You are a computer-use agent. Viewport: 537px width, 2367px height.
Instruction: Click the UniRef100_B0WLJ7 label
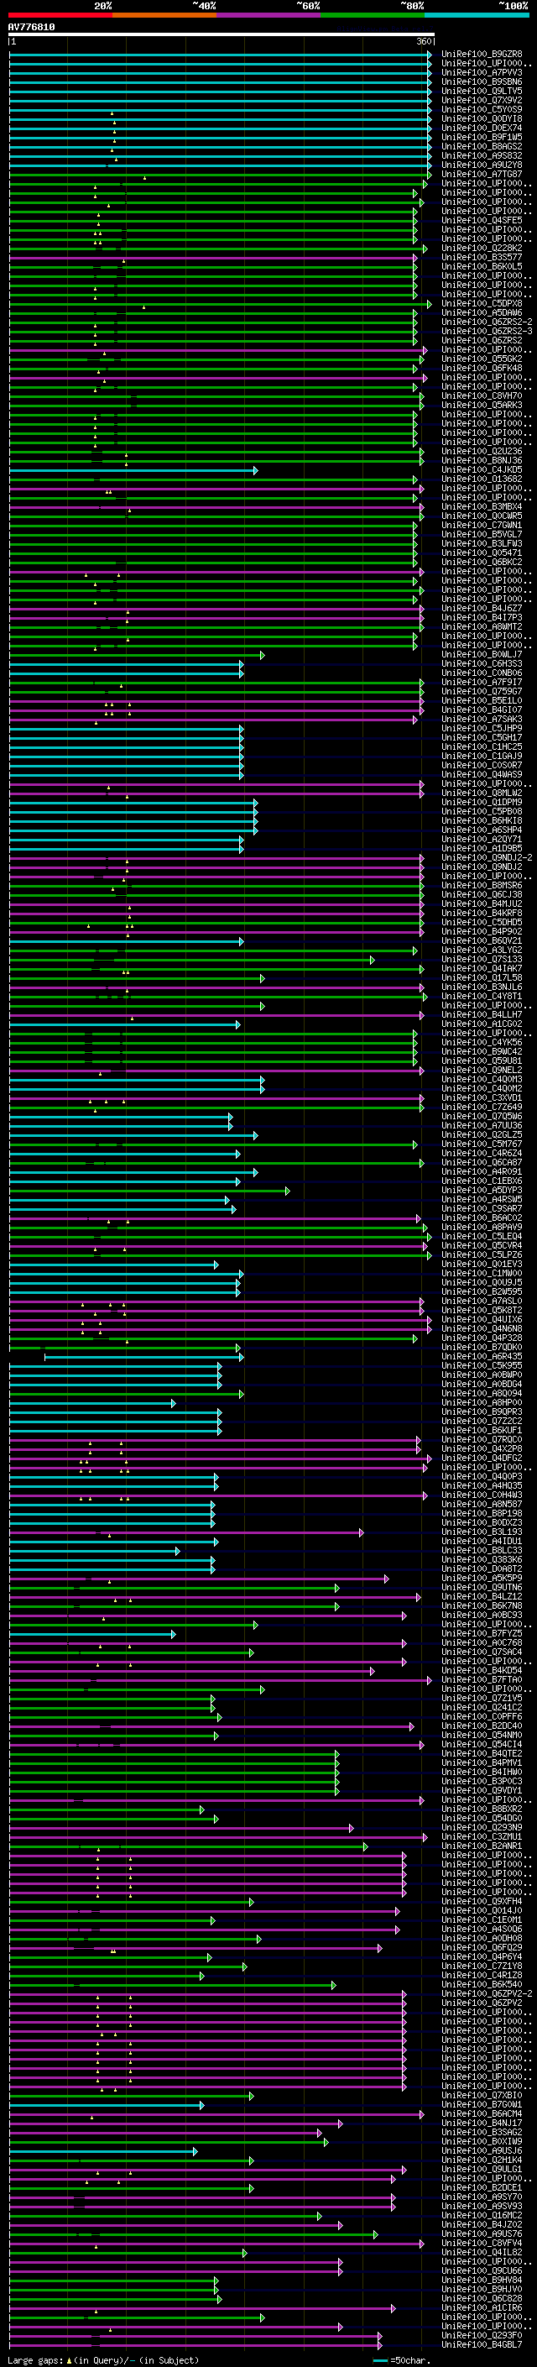pyautogui.click(x=482, y=654)
